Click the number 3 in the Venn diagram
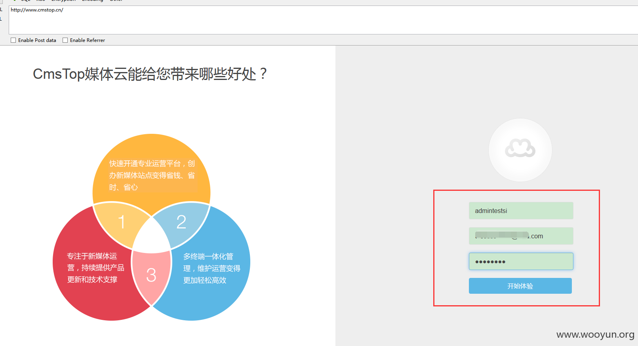Image resolution: width=638 pixels, height=346 pixels. tap(151, 275)
